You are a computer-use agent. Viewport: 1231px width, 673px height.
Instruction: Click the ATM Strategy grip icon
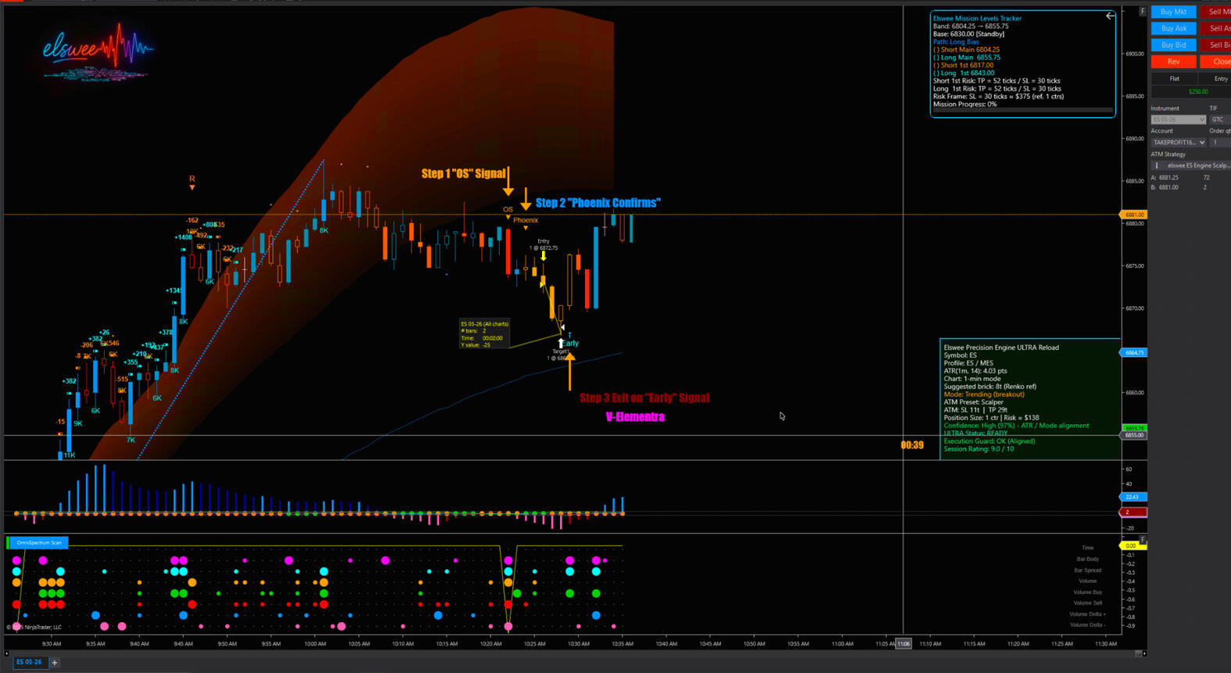[x=1157, y=166]
